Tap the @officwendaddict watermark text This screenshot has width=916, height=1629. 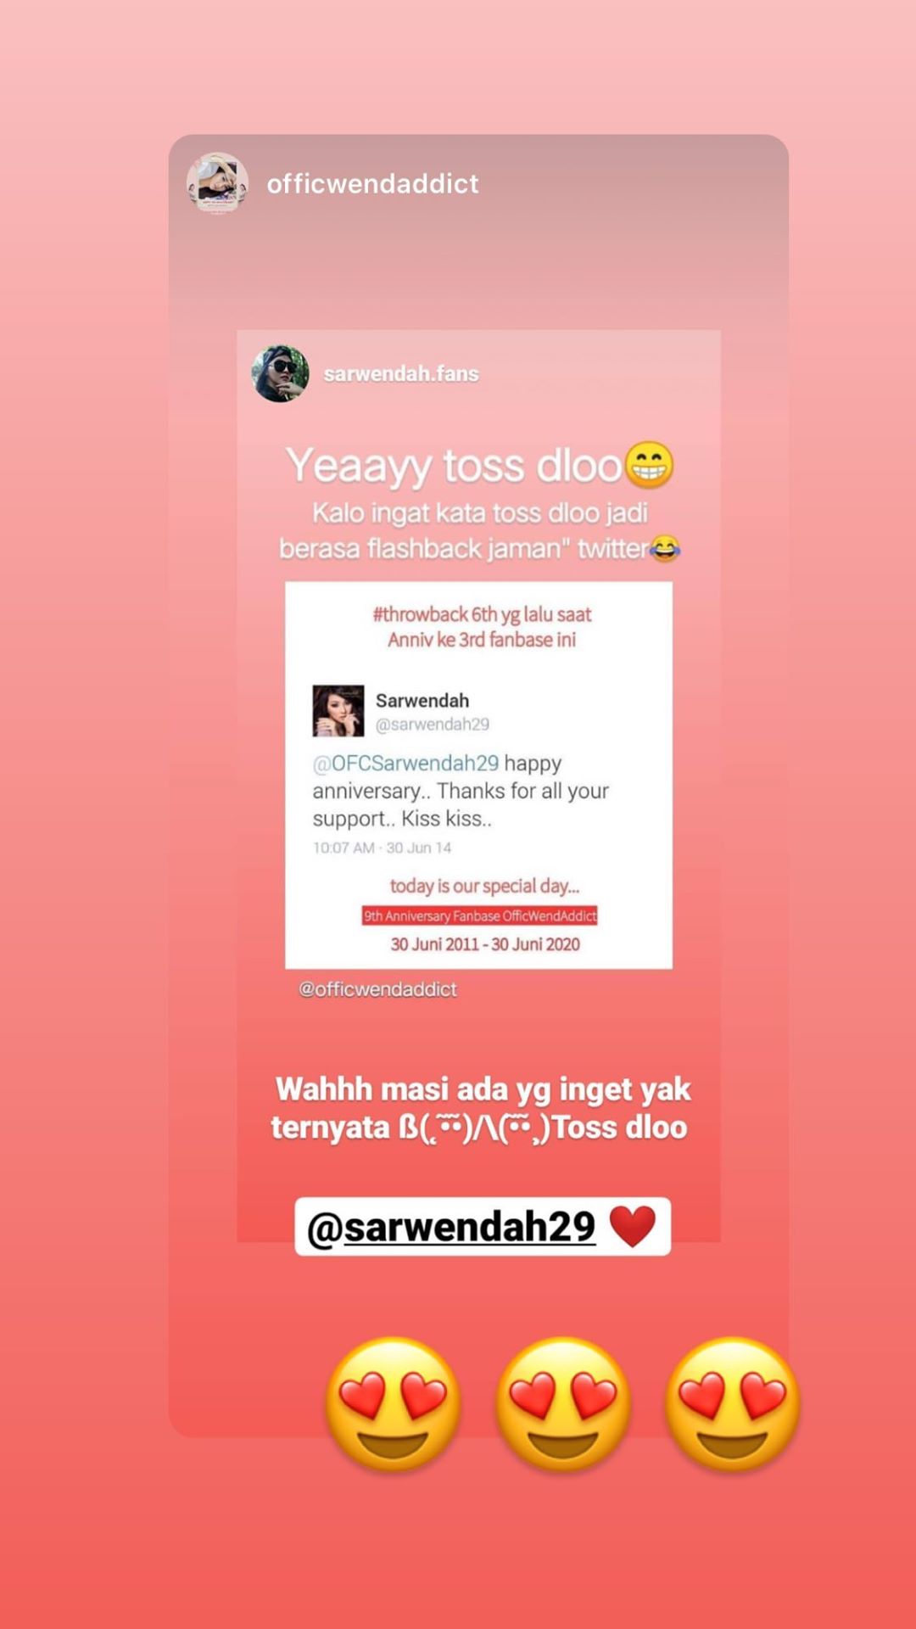[377, 989]
